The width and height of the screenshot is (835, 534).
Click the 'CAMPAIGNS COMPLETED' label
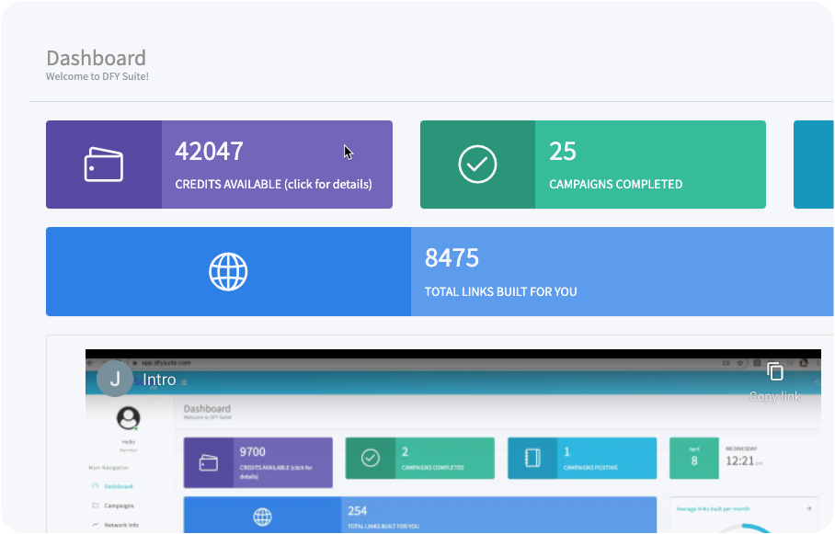pyautogui.click(x=615, y=184)
